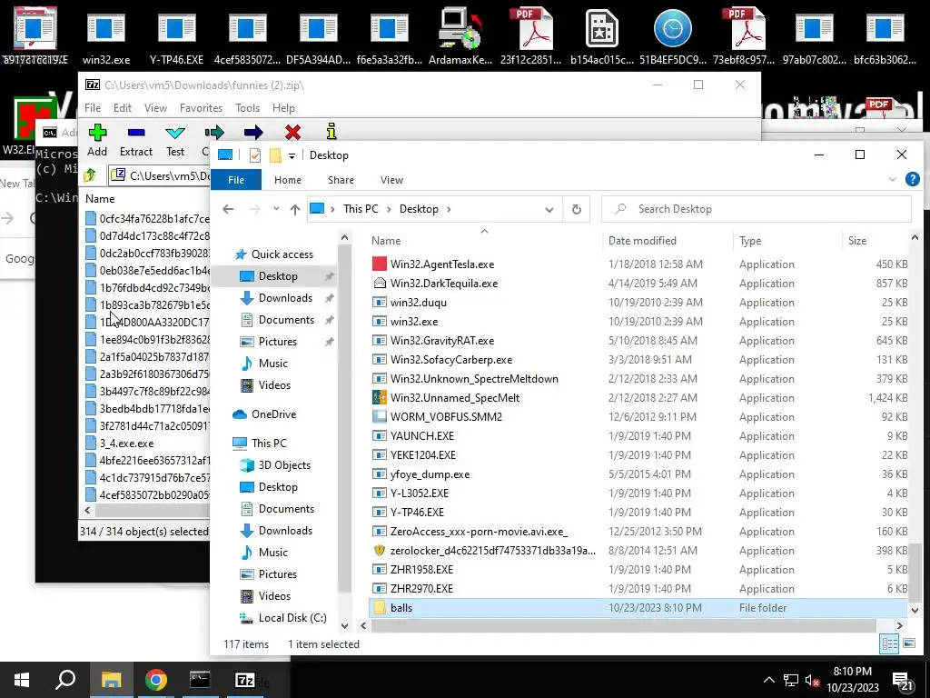
Task: Open the Windows Start menu
Action: pos(22,680)
